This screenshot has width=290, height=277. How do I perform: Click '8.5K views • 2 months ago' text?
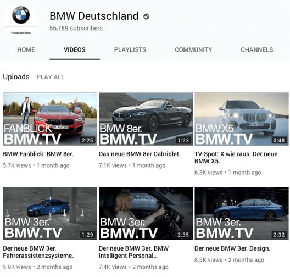click(230, 259)
